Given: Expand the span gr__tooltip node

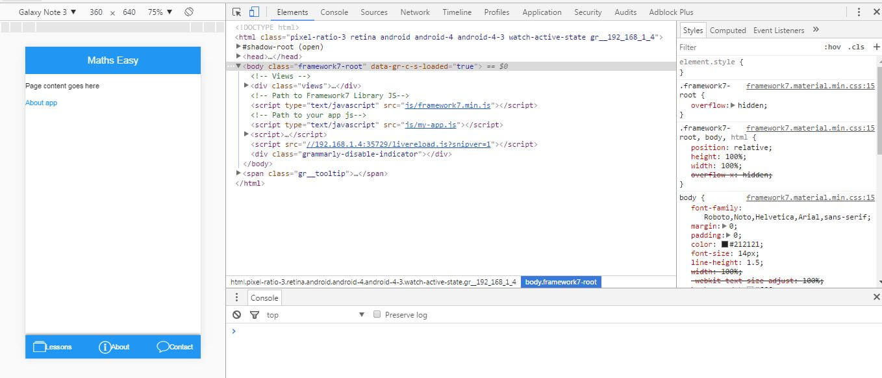Looking at the screenshot, I should (238, 173).
